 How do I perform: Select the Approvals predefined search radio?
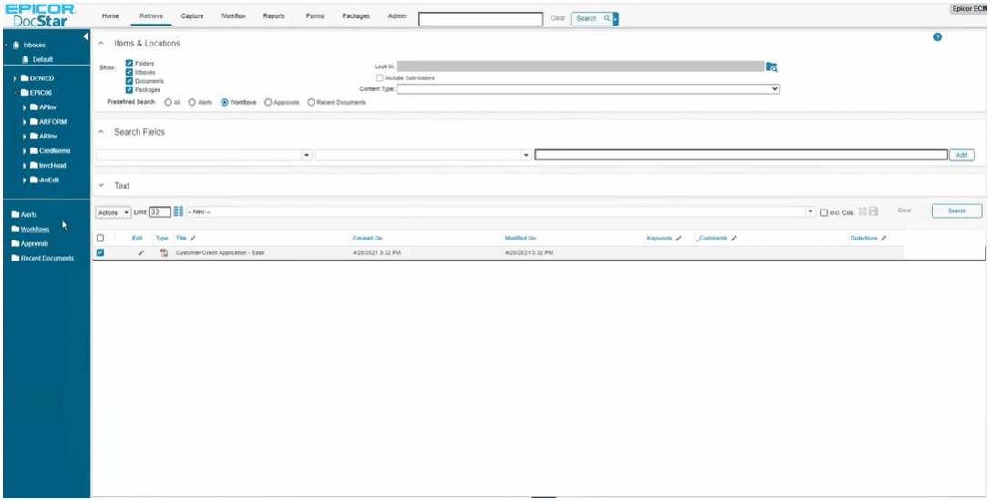tap(268, 102)
